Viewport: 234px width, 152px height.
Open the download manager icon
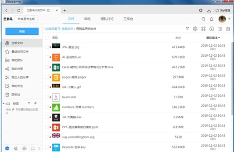point(209,11)
